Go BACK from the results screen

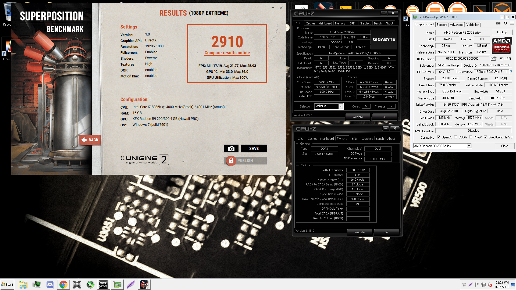pyautogui.click(x=90, y=140)
